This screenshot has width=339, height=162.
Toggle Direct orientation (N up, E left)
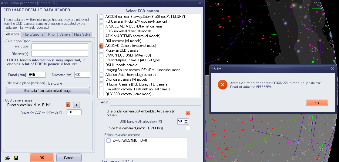point(68,105)
